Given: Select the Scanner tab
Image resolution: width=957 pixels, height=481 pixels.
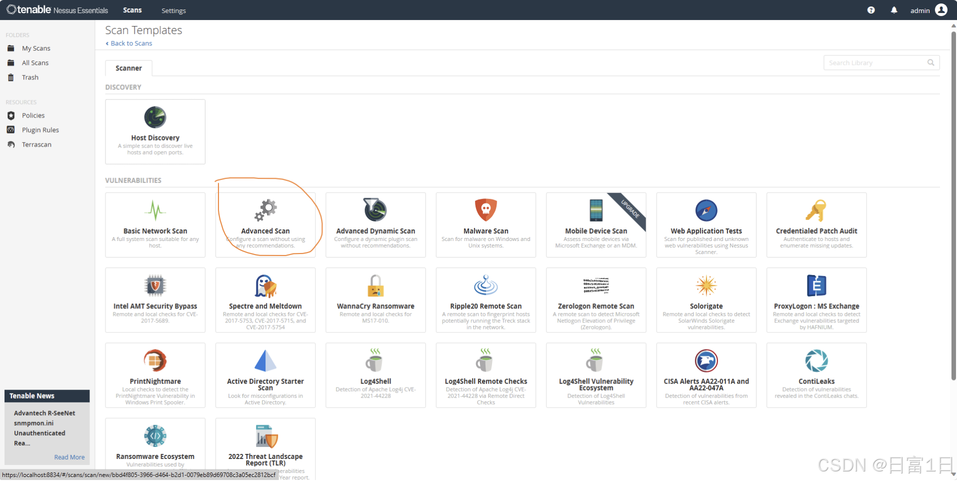Looking at the screenshot, I should 128,68.
